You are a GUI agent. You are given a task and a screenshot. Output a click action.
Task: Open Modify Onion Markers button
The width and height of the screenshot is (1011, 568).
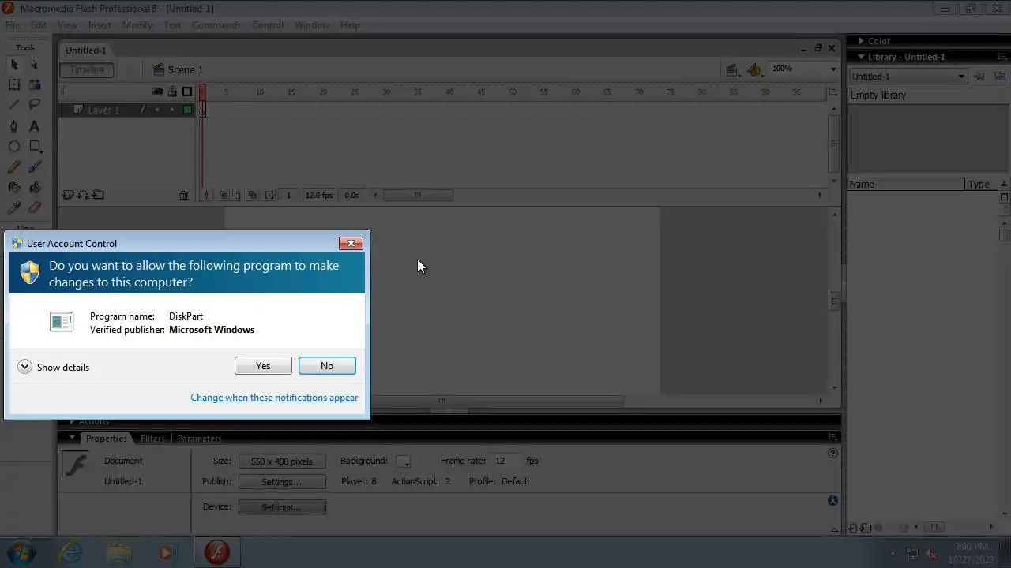click(269, 195)
